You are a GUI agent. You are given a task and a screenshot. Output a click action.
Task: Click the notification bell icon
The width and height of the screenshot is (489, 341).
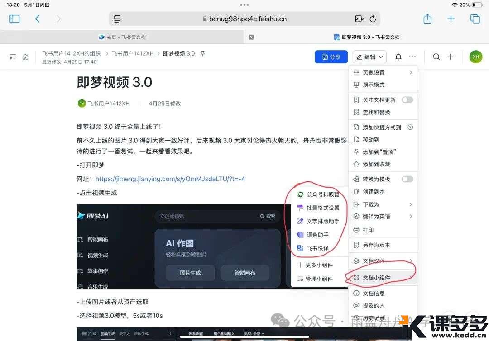pyautogui.click(x=398, y=57)
